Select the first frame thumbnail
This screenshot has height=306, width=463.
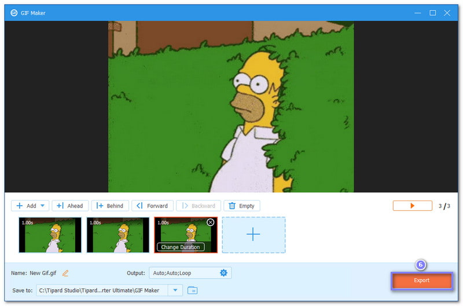click(50, 235)
